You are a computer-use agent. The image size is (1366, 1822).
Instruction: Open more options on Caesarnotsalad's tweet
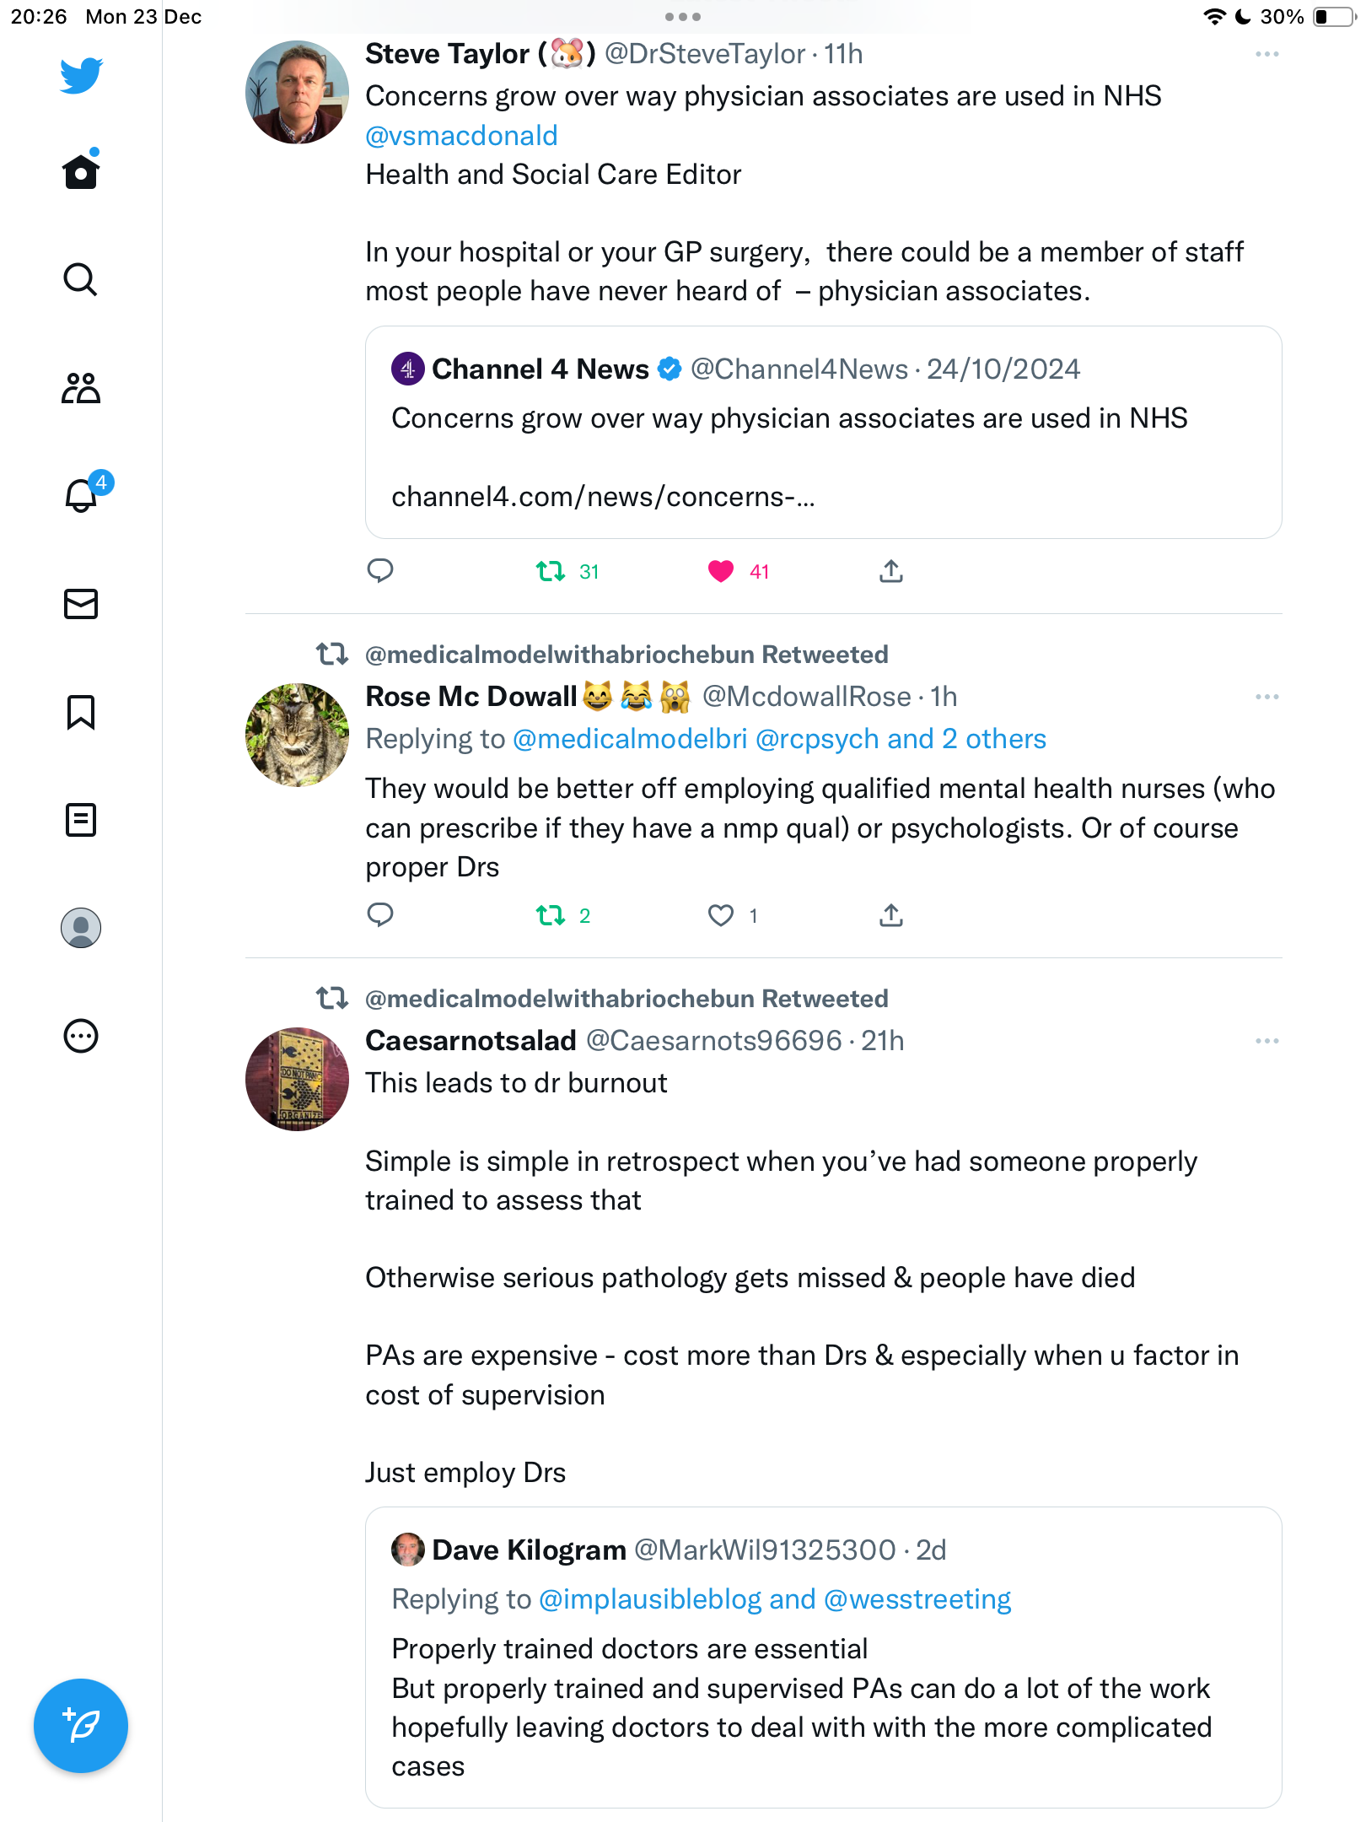click(1267, 1041)
